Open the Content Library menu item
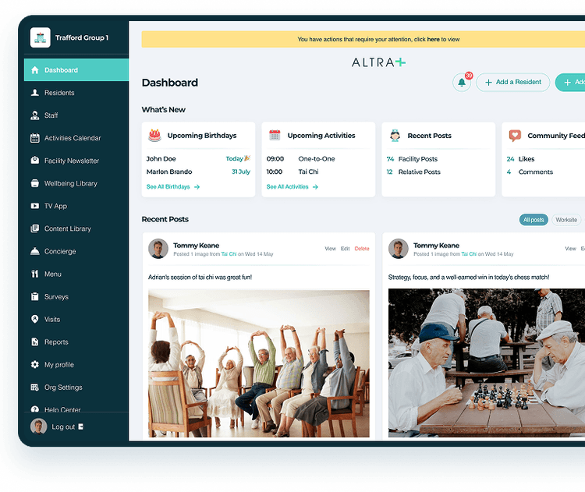The width and height of the screenshot is (585, 492). pos(76,228)
